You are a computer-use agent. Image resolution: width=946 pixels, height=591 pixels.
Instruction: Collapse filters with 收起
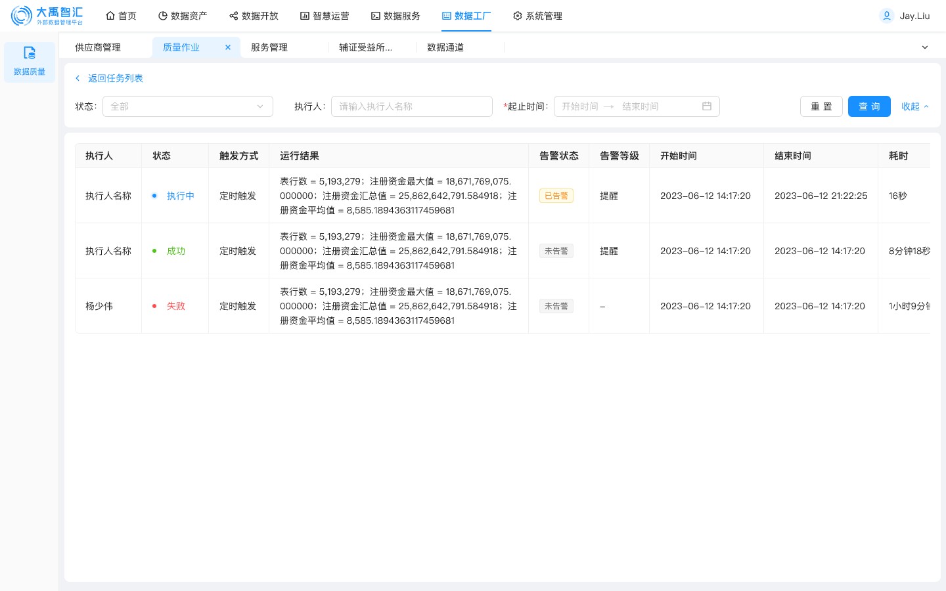pos(915,106)
